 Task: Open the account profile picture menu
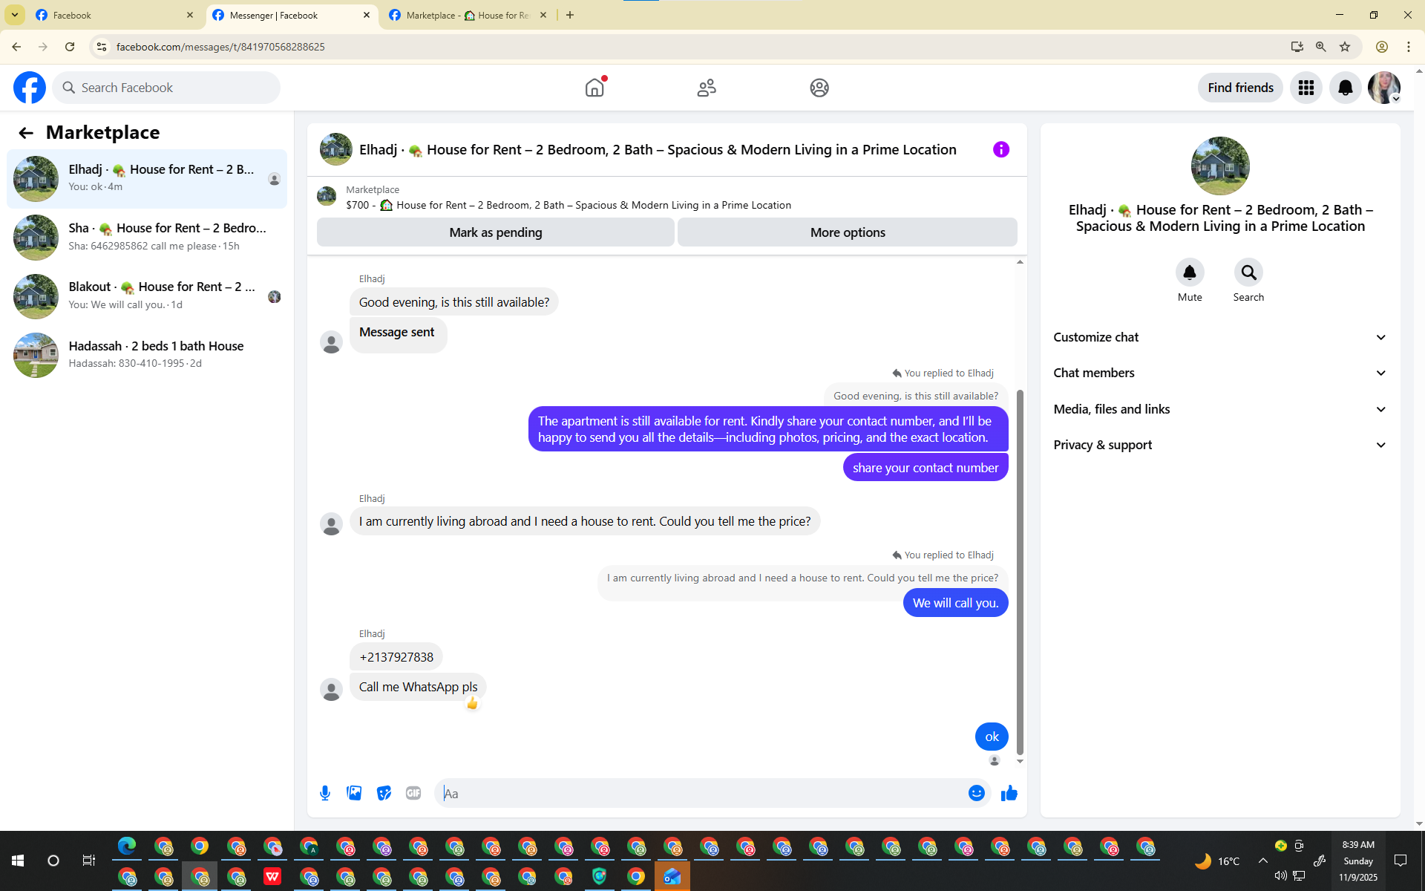1384,88
